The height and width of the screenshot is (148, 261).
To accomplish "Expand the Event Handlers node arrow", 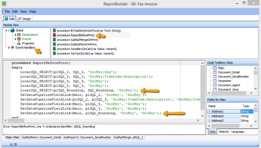I will tap(9, 48).
